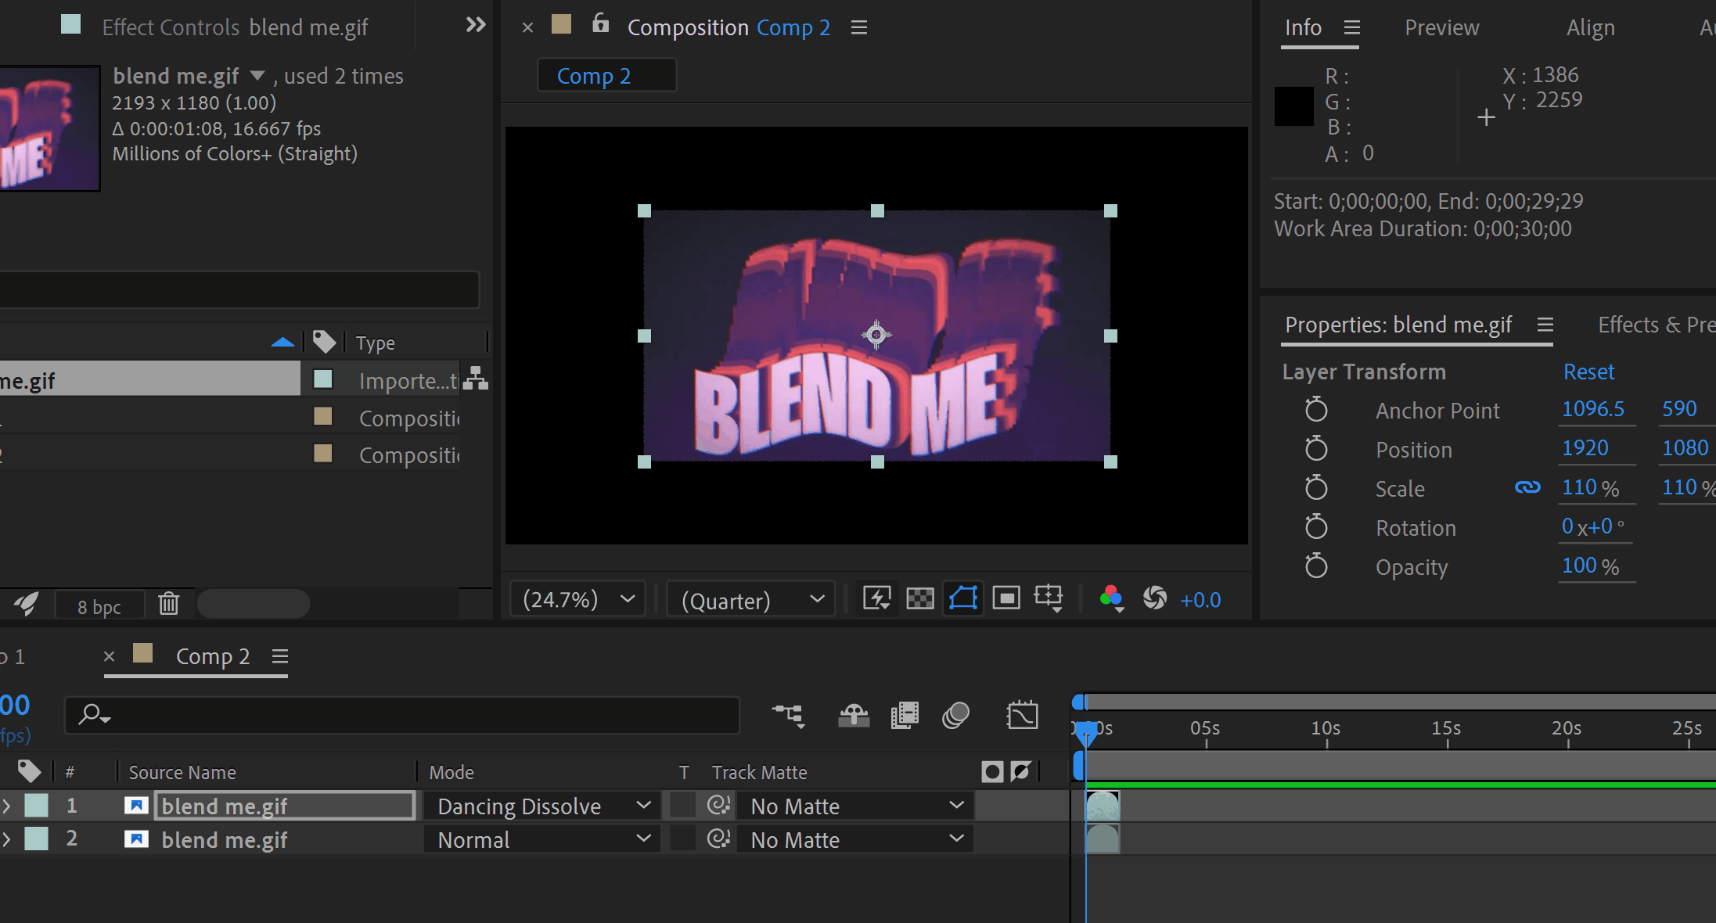The height and width of the screenshot is (923, 1716).
Task: Enable Region of Interest
Action: pyautogui.click(x=1006, y=598)
